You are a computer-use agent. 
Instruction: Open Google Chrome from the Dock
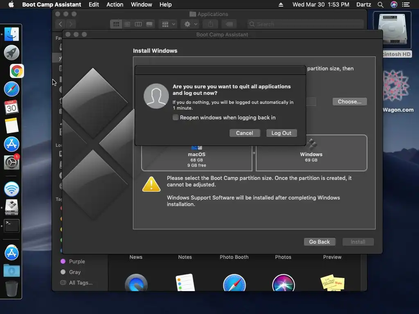(x=17, y=71)
